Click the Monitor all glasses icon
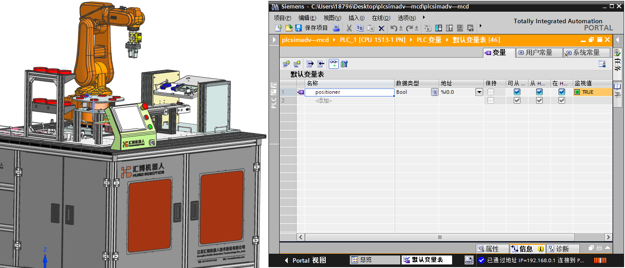 (x=334, y=64)
